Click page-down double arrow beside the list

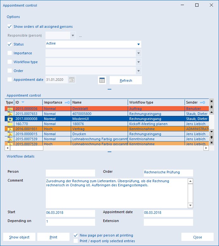[x=212, y=137]
